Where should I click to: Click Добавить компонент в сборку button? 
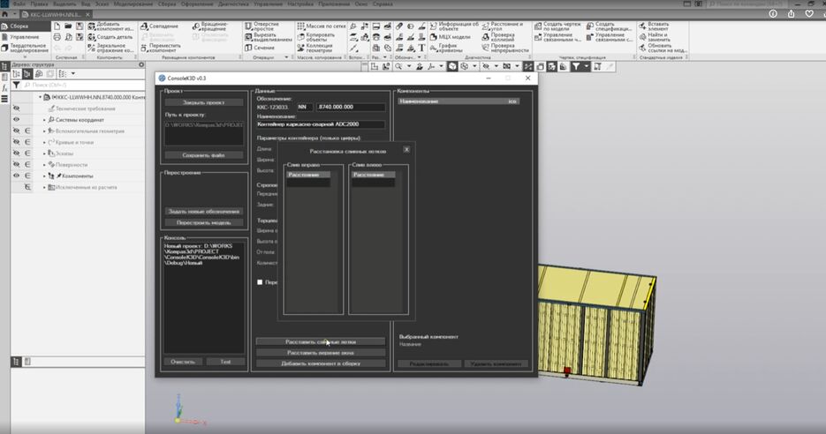pos(321,363)
